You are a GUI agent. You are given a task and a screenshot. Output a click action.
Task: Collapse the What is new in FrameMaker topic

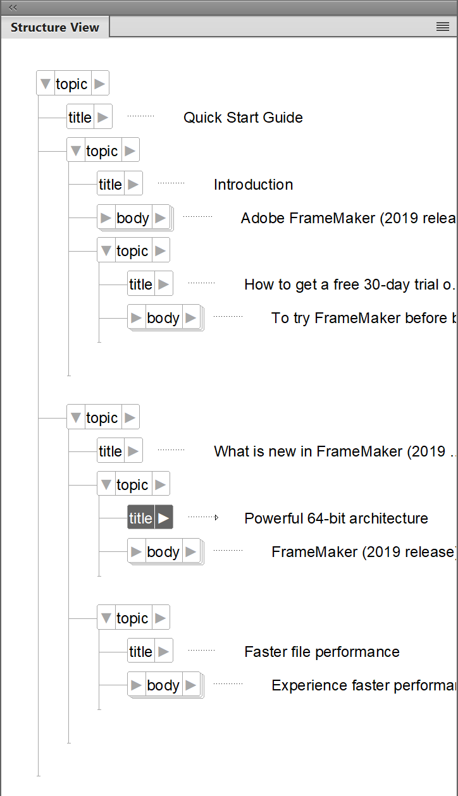coord(75,417)
